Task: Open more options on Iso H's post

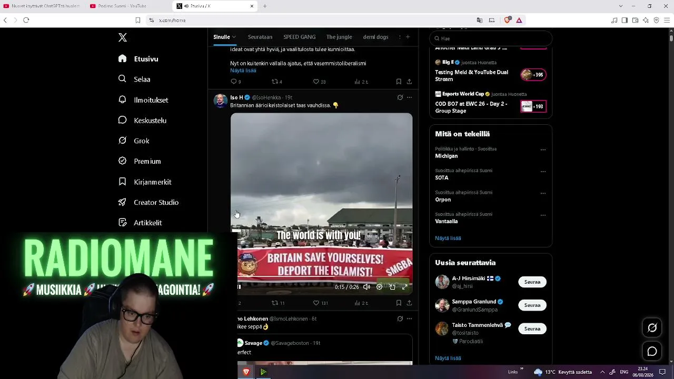Action: [409, 97]
